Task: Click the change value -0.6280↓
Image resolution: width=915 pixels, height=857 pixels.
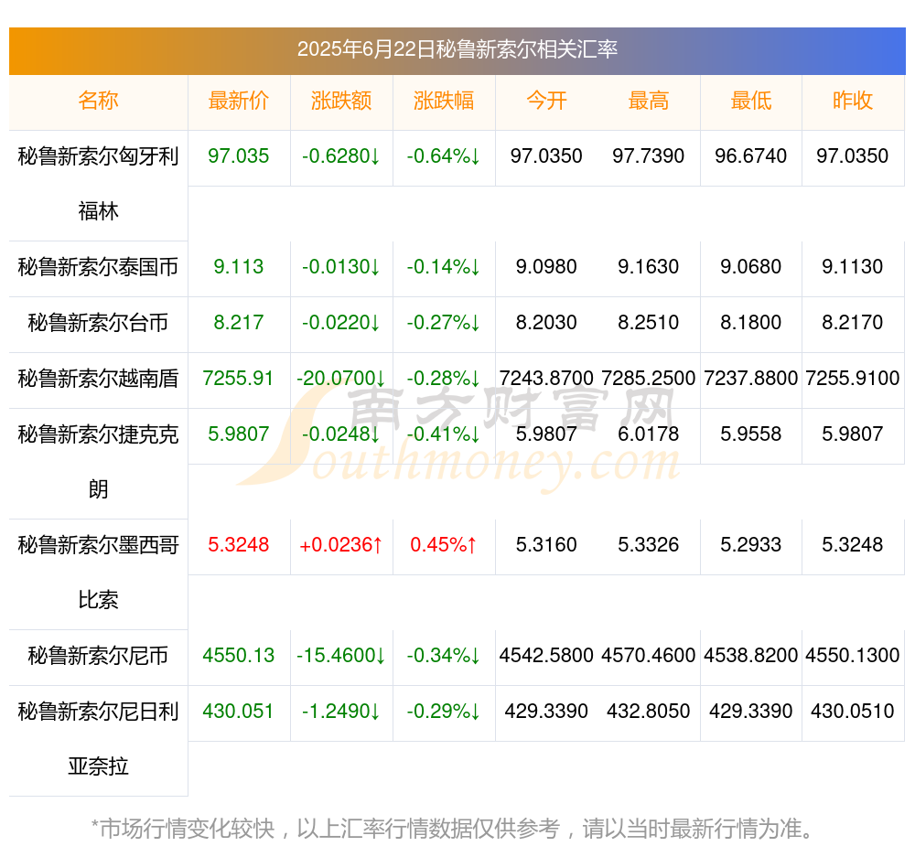Action: coord(341,156)
